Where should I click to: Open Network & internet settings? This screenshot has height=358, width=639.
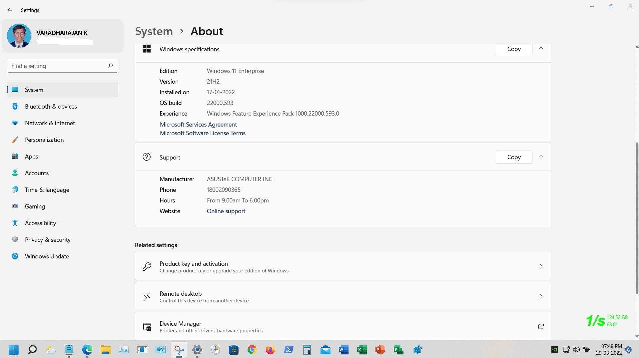tap(50, 123)
